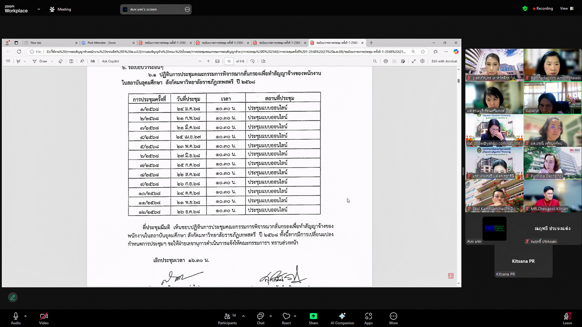Open browser profile icon

[x=7, y=43]
